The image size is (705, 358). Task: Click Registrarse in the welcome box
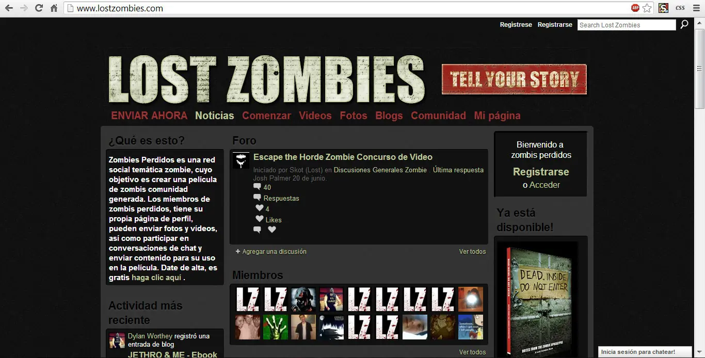click(541, 172)
